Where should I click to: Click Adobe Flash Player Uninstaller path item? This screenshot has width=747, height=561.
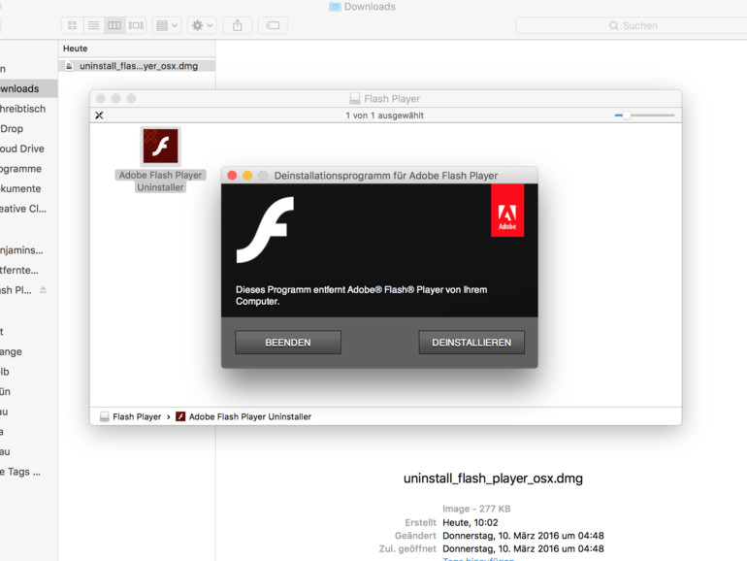[x=244, y=416]
